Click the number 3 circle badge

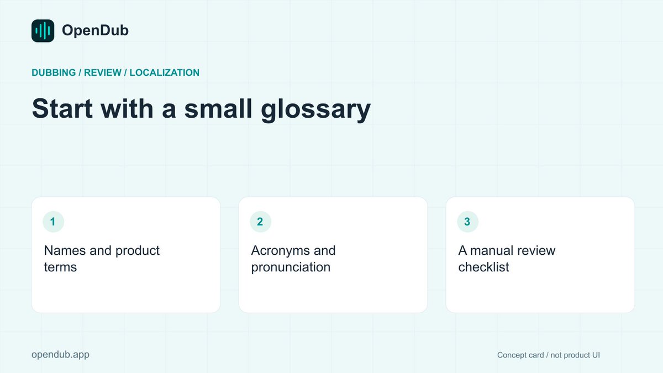(467, 222)
